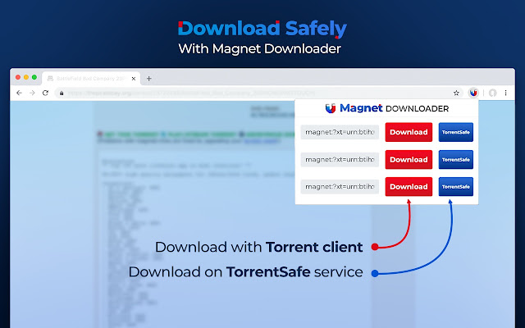525x328 pixels.
Task: Select the BattleField Bad Company browser tab
Action: pyautogui.click(x=91, y=79)
